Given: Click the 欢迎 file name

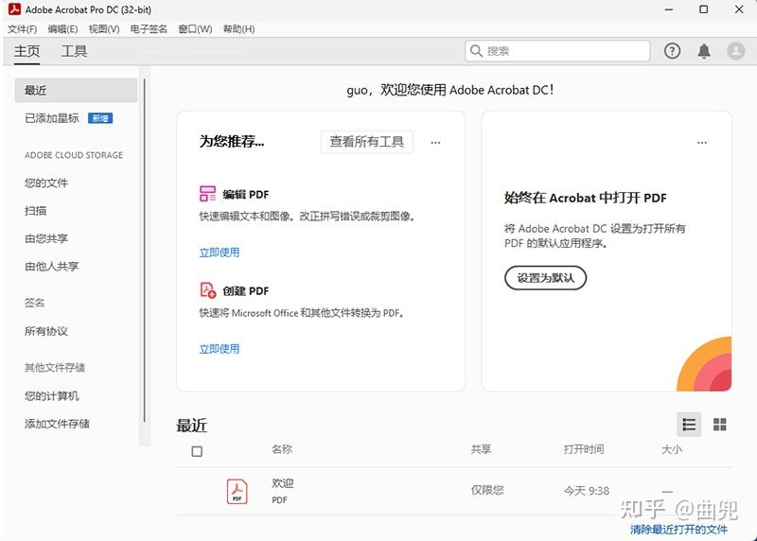Looking at the screenshot, I should tap(282, 483).
